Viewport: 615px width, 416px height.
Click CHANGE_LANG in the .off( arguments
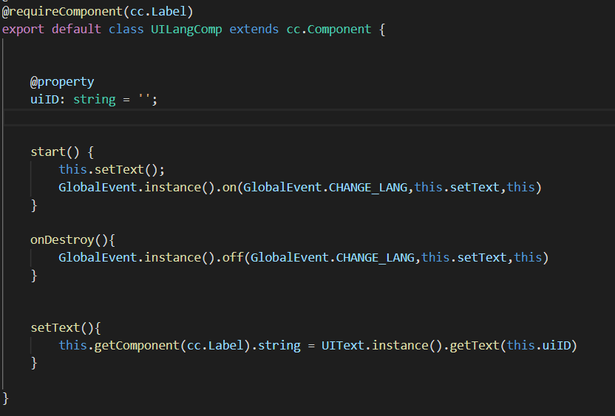375,258
